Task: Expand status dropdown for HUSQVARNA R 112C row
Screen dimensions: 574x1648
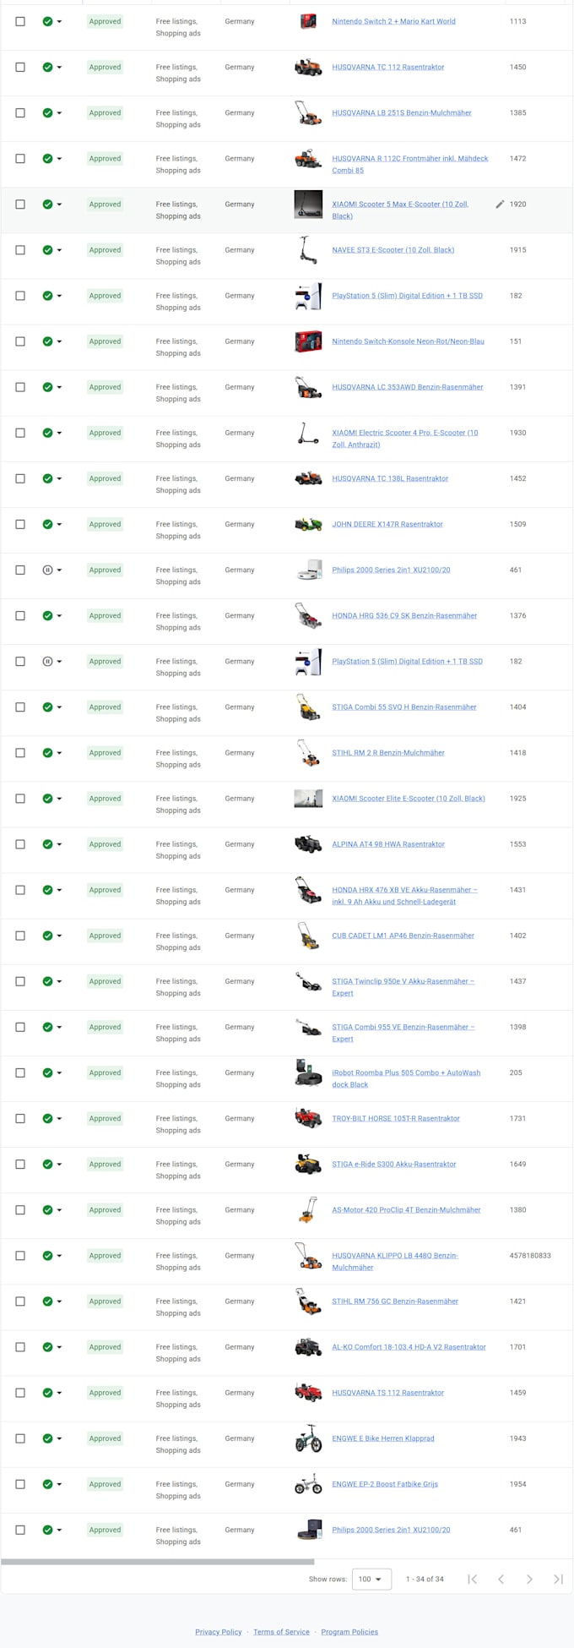Action: tap(59, 158)
